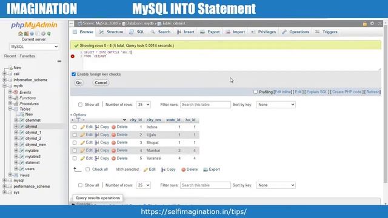Click bottom Search this table field

click(x=206, y=185)
